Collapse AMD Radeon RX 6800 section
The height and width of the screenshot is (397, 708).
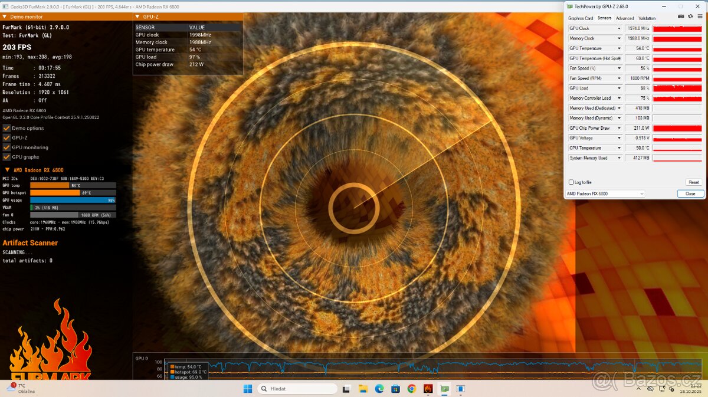coord(8,170)
